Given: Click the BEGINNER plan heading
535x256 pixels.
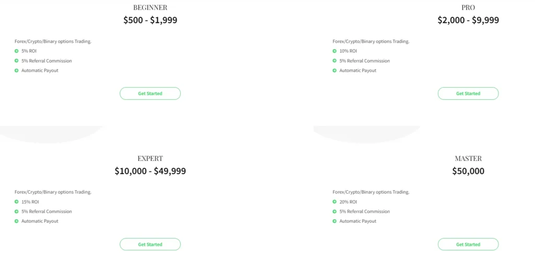Looking at the screenshot, I should point(150,8).
